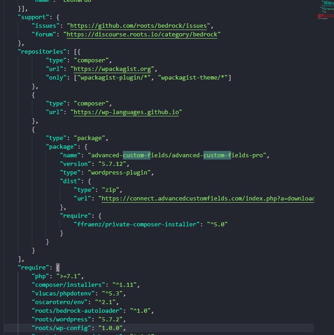This screenshot has height=335, width=334.
Task: Open the github.com/roots/bedrock/issues link
Action: pyautogui.click(x=138, y=26)
